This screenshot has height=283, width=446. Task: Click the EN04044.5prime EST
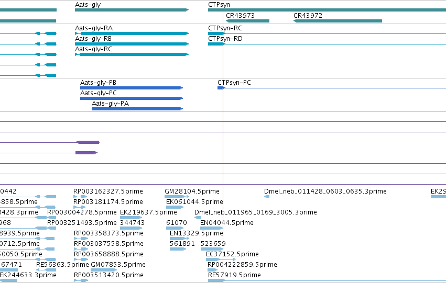tap(211, 228)
